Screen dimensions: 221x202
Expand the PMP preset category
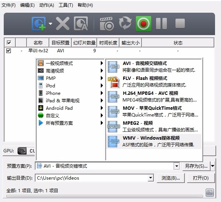pyautogui.click(x=70, y=78)
